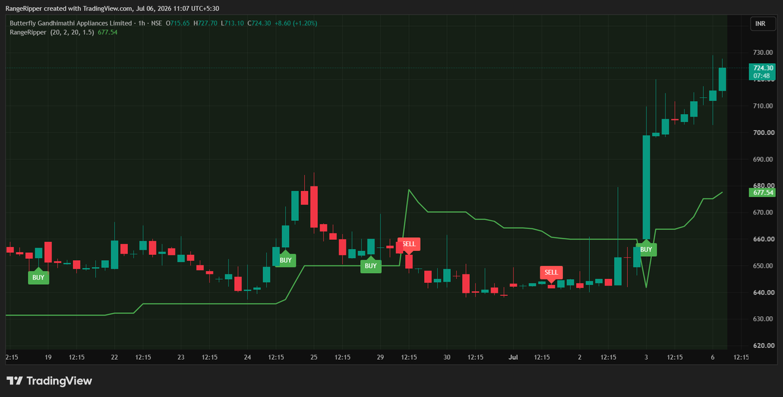
Task: Open the INR currency selector
Action: [x=760, y=23]
